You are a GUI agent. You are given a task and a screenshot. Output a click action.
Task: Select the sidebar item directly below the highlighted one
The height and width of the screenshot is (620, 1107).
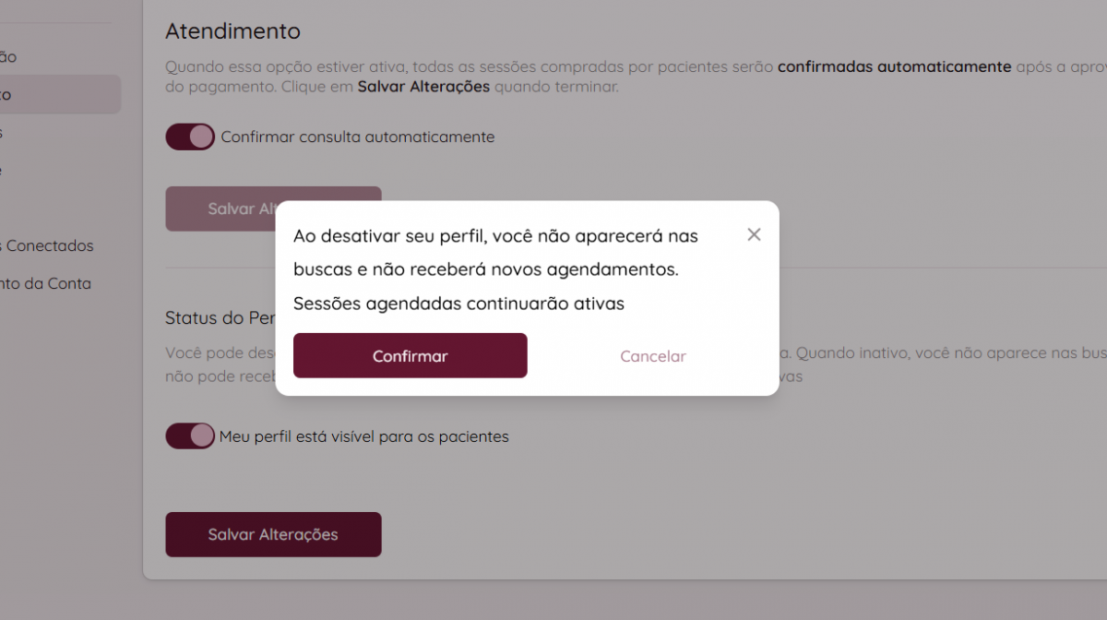click(x=3, y=133)
